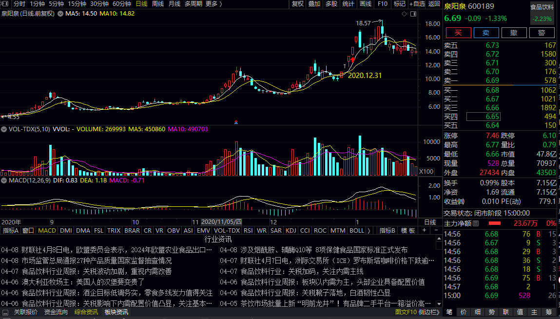
Task: Select the 日线 daily period
Action: tap(141, 4)
